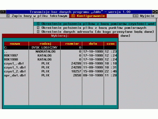This screenshot has width=158, height=119.
Task: Open the "Konfigurowanie" menu
Action: (x=85, y=16)
